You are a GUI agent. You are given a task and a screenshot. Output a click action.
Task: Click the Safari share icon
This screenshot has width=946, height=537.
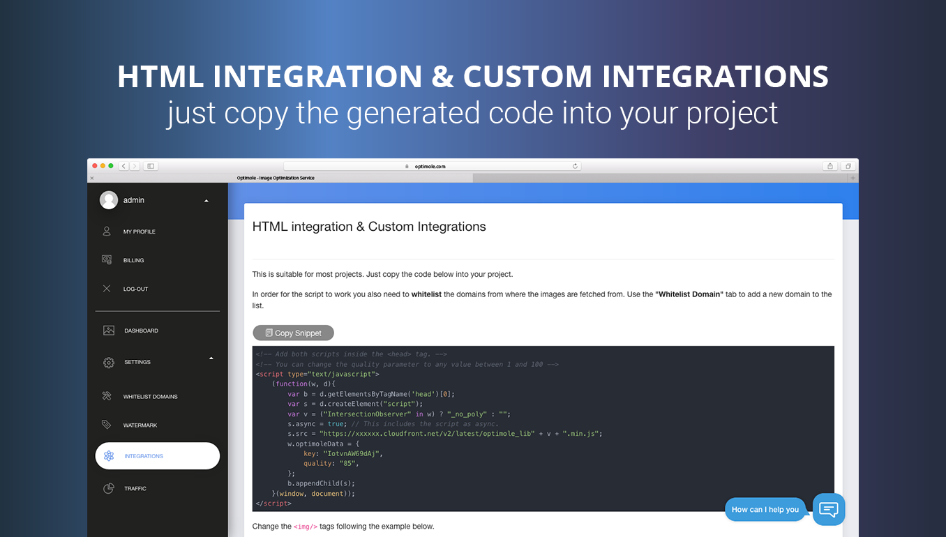[830, 166]
